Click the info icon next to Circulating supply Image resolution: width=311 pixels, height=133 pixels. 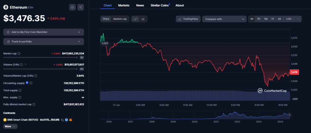pyautogui.click(x=31, y=83)
